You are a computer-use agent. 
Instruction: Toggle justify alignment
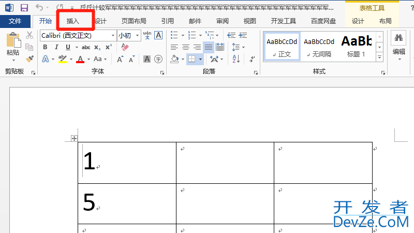pos(209,47)
